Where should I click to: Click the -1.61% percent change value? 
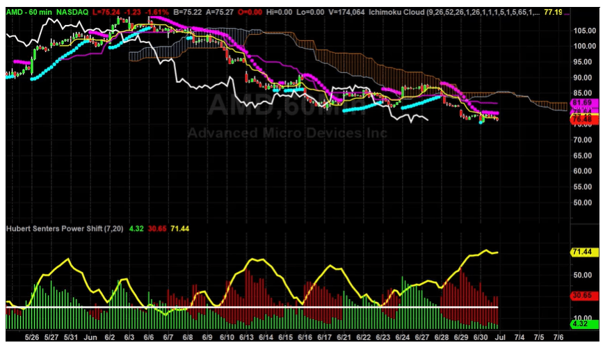[157, 13]
